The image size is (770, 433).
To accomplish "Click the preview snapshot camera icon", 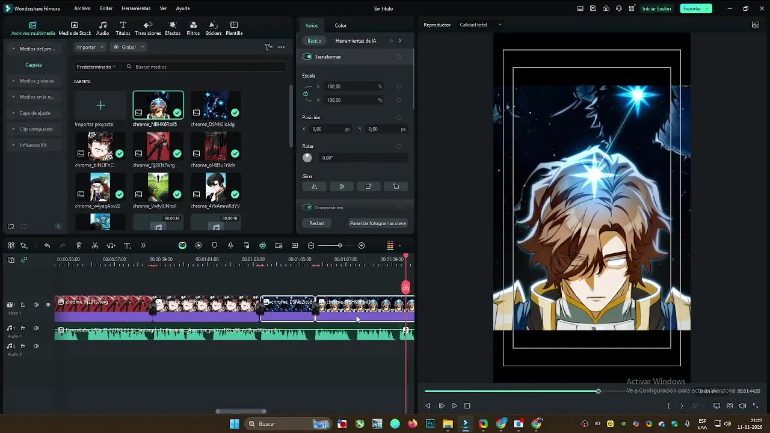I will [730, 406].
